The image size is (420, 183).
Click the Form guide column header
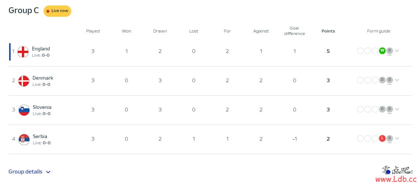378,31
